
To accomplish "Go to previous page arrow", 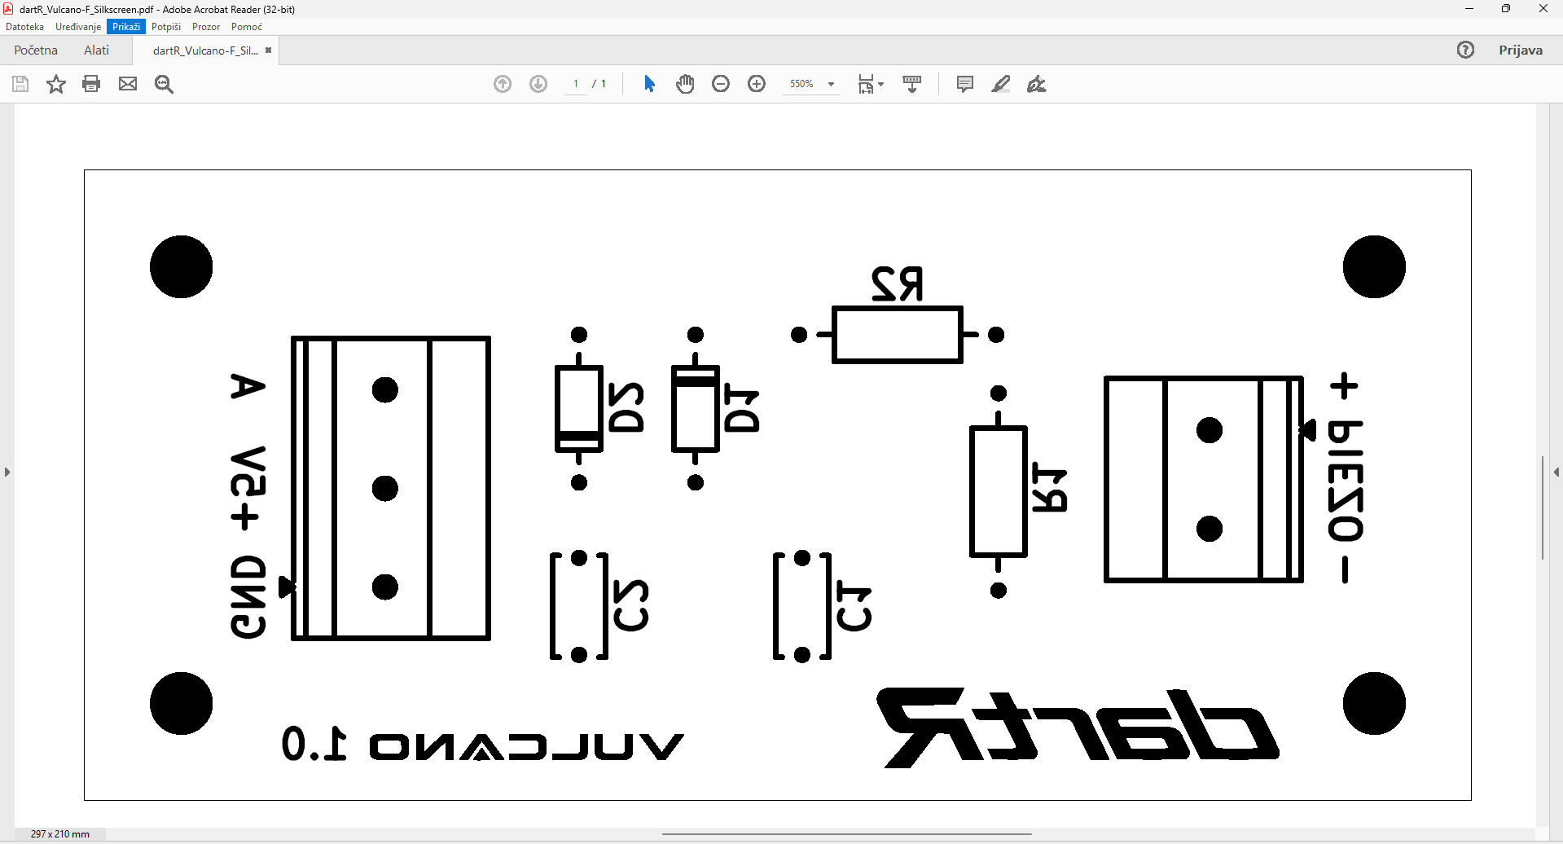I will click(503, 84).
